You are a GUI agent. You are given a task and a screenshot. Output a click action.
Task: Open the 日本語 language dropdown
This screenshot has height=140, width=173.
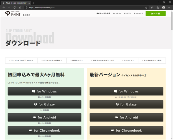[27, 15]
